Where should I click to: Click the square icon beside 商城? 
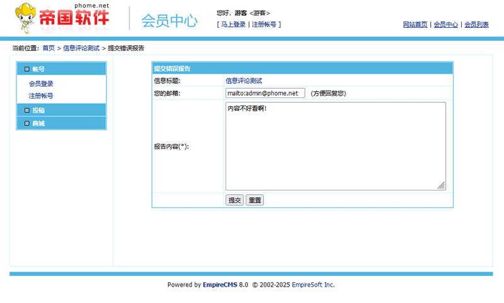click(x=26, y=124)
